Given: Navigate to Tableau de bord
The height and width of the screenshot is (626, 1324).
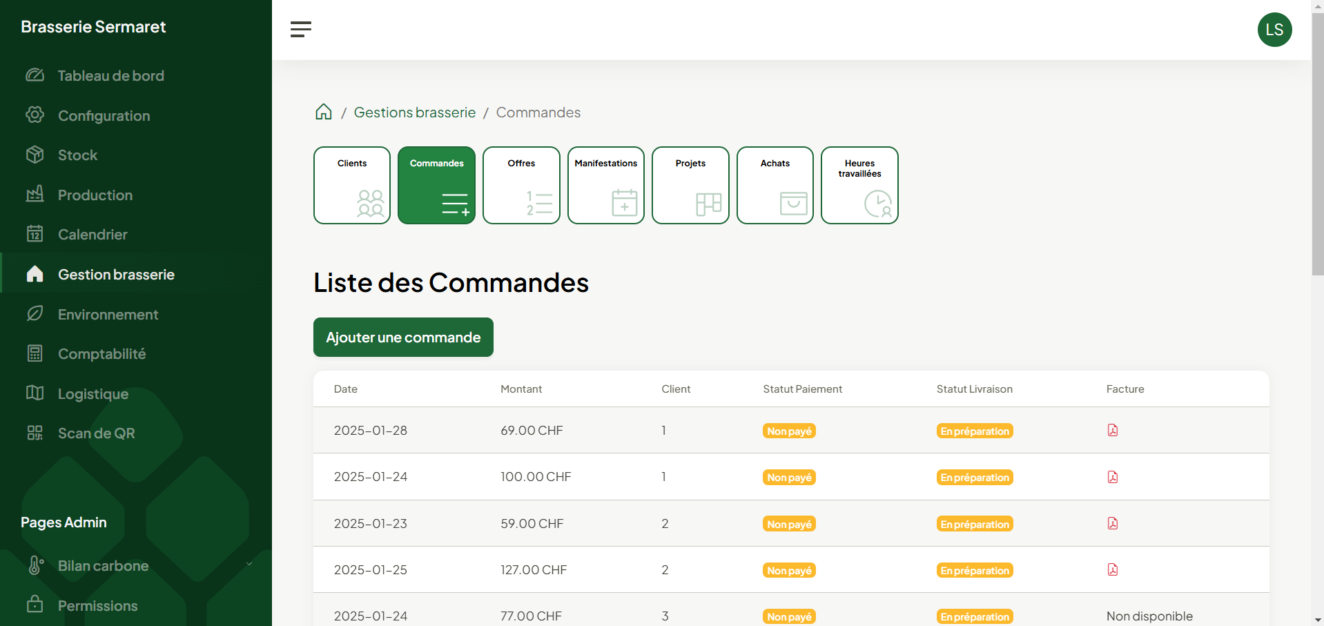Looking at the screenshot, I should [110, 75].
